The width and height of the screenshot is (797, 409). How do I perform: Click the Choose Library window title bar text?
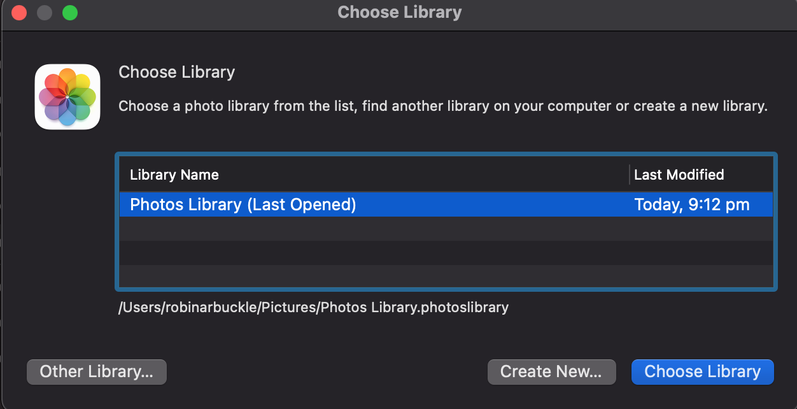tap(399, 12)
